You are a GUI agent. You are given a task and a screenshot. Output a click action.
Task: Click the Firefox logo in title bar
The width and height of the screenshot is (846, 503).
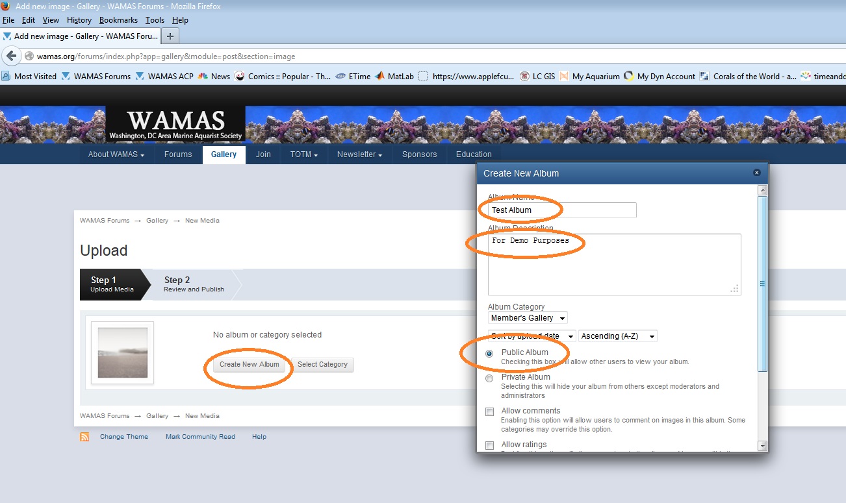[x=6, y=6]
